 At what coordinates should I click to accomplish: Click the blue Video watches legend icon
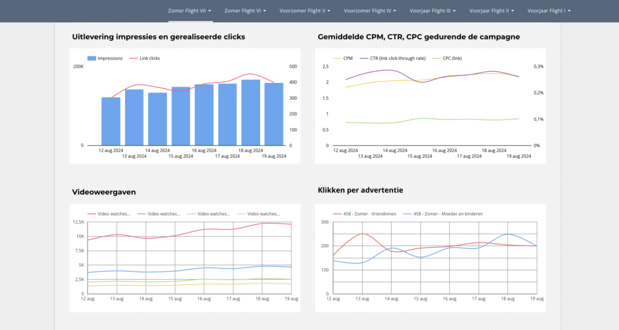click(x=142, y=214)
